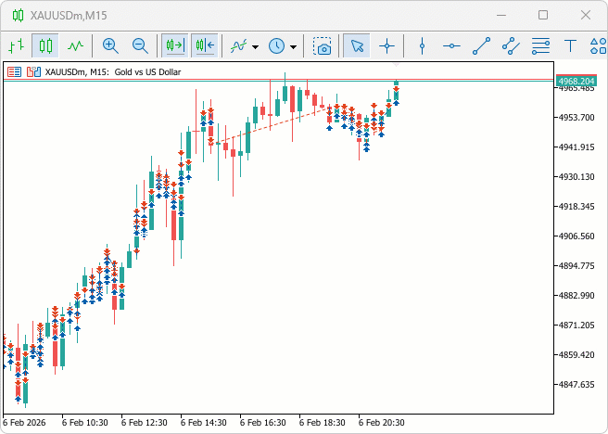The height and width of the screenshot is (434, 608).
Task: Click the 6 Feb 14:30 time label
Action: click(x=204, y=422)
